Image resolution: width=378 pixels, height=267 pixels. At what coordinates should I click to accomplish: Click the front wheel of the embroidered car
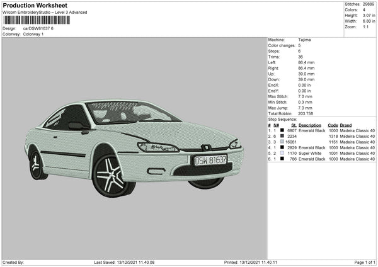(x=112, y=174)
